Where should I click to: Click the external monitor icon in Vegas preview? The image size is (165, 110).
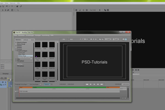tap(80, 10)
